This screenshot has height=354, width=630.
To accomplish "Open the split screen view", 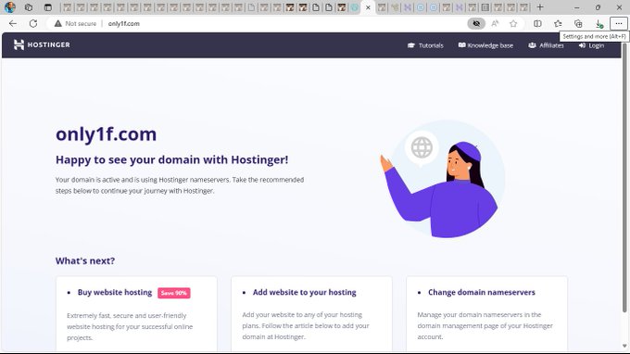I will 537,24.
